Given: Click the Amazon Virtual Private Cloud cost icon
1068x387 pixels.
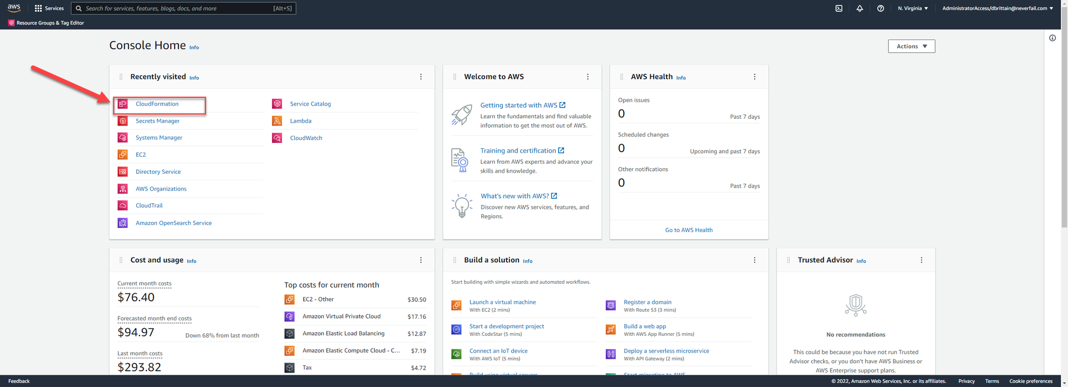Looking at the screenshot, I should click(289, 316).
